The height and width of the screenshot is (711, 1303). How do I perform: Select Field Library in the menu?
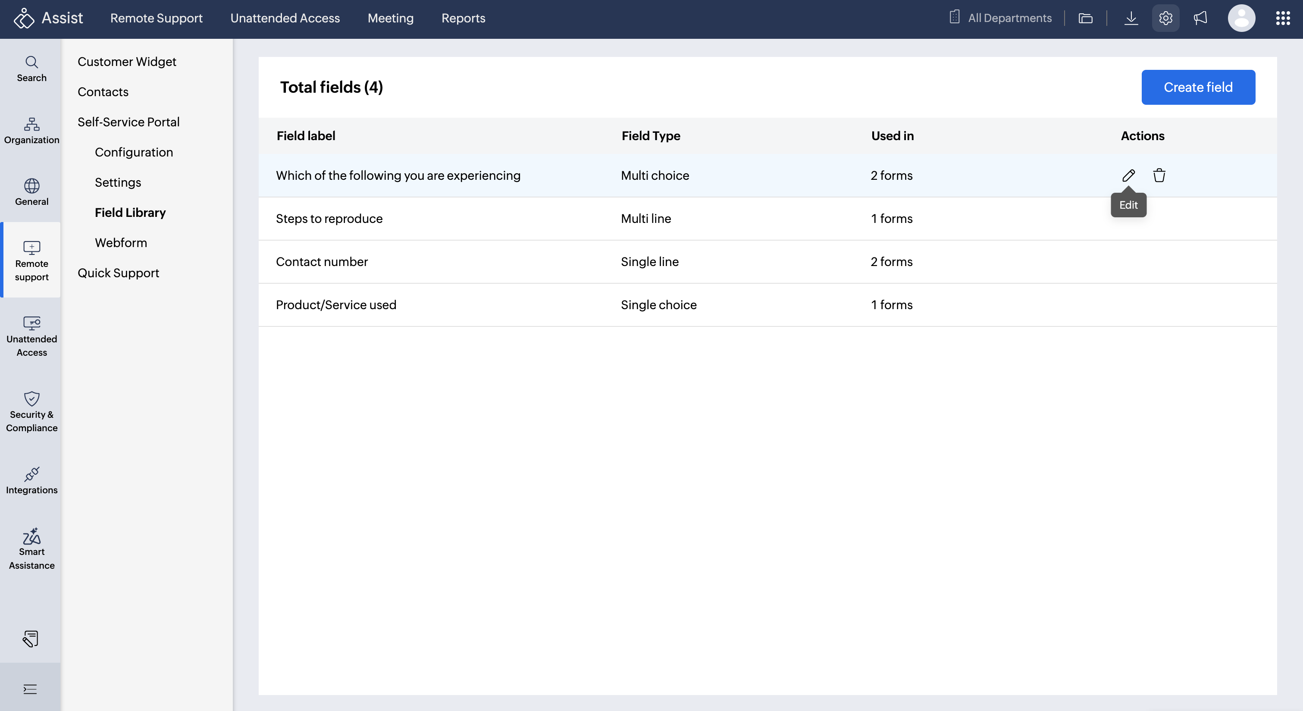coord(131,213)
